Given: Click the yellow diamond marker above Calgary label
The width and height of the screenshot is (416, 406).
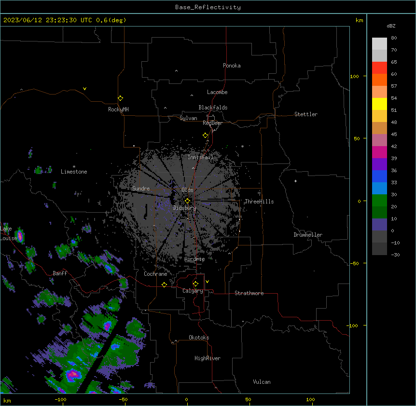Looking at the screenshot, I should [x=195, y=284].
